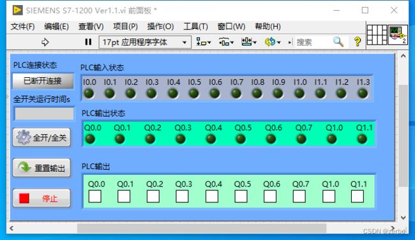Open the 窗口(W) menu
This screenshot has width=415, height=240.
(231, 26)
